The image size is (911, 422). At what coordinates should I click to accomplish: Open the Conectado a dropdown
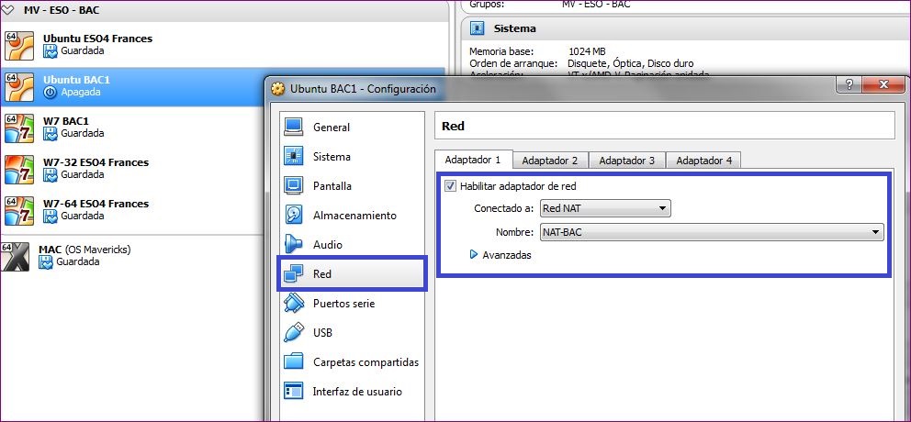click(605, 208)
